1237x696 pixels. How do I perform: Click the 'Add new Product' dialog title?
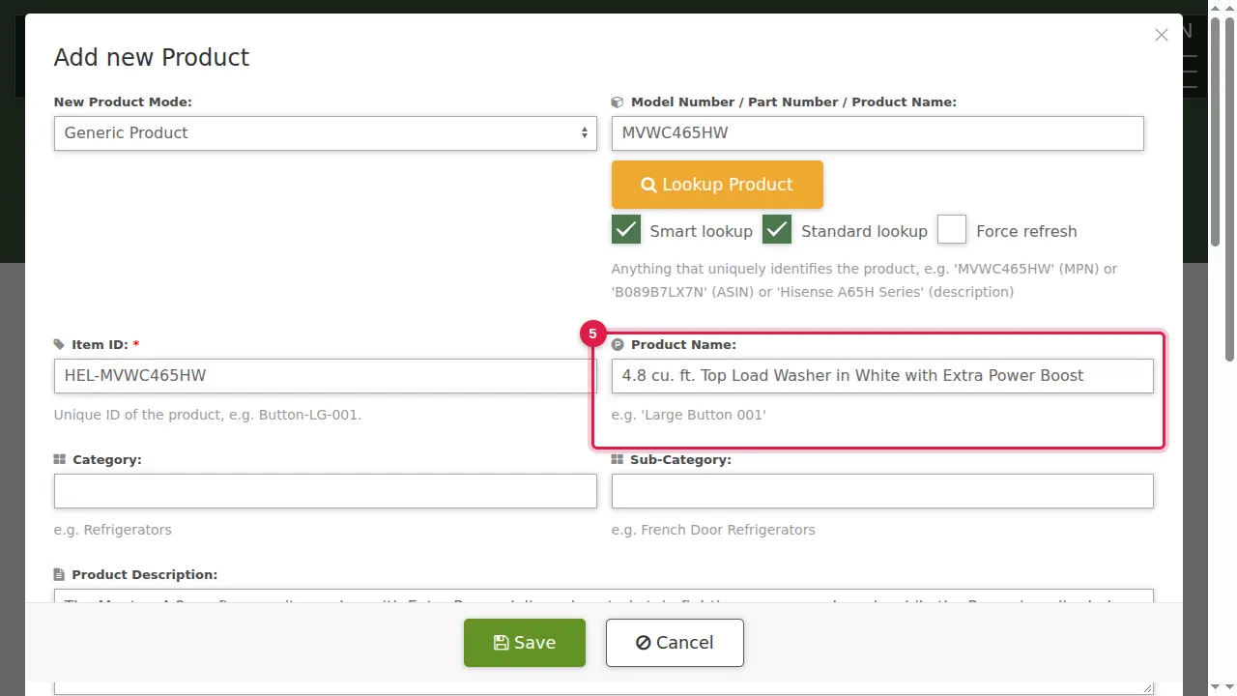click(152, 58)
